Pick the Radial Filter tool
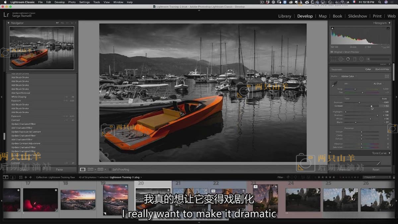This screenshot has width=398, height=224. 362,59
